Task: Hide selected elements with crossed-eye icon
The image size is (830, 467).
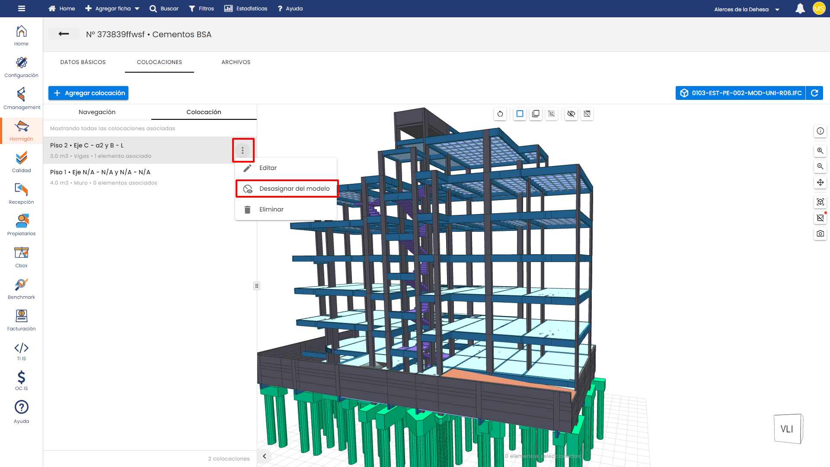Action: point(571,114)
